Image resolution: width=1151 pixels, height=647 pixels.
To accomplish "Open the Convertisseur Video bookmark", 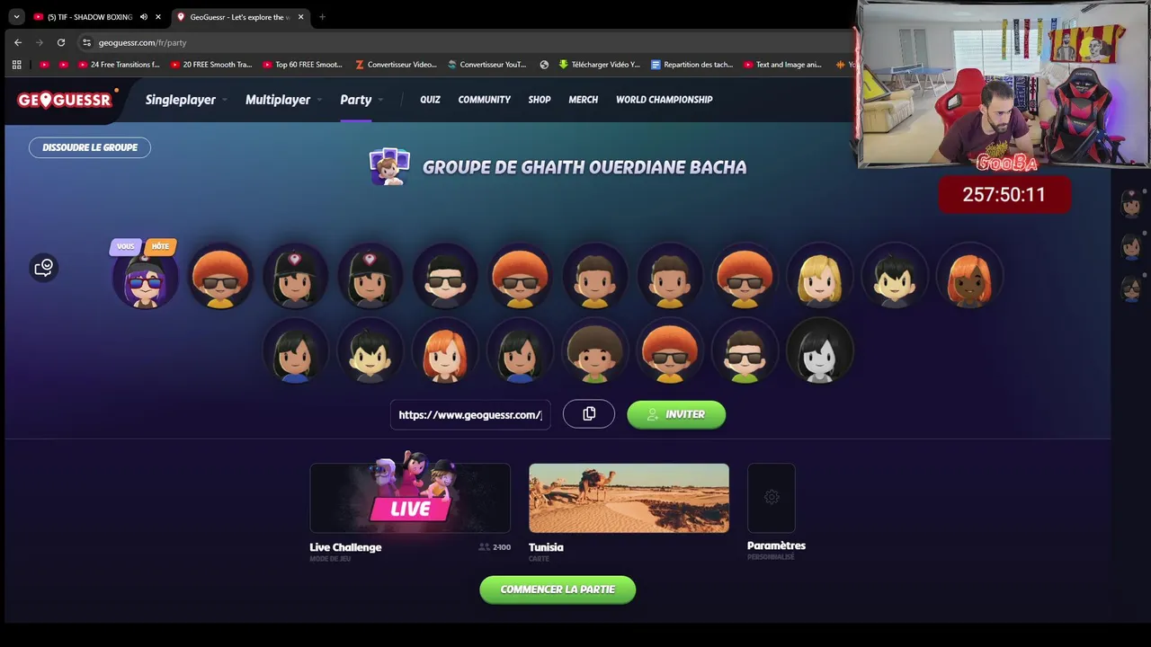I will click(396, 65).
